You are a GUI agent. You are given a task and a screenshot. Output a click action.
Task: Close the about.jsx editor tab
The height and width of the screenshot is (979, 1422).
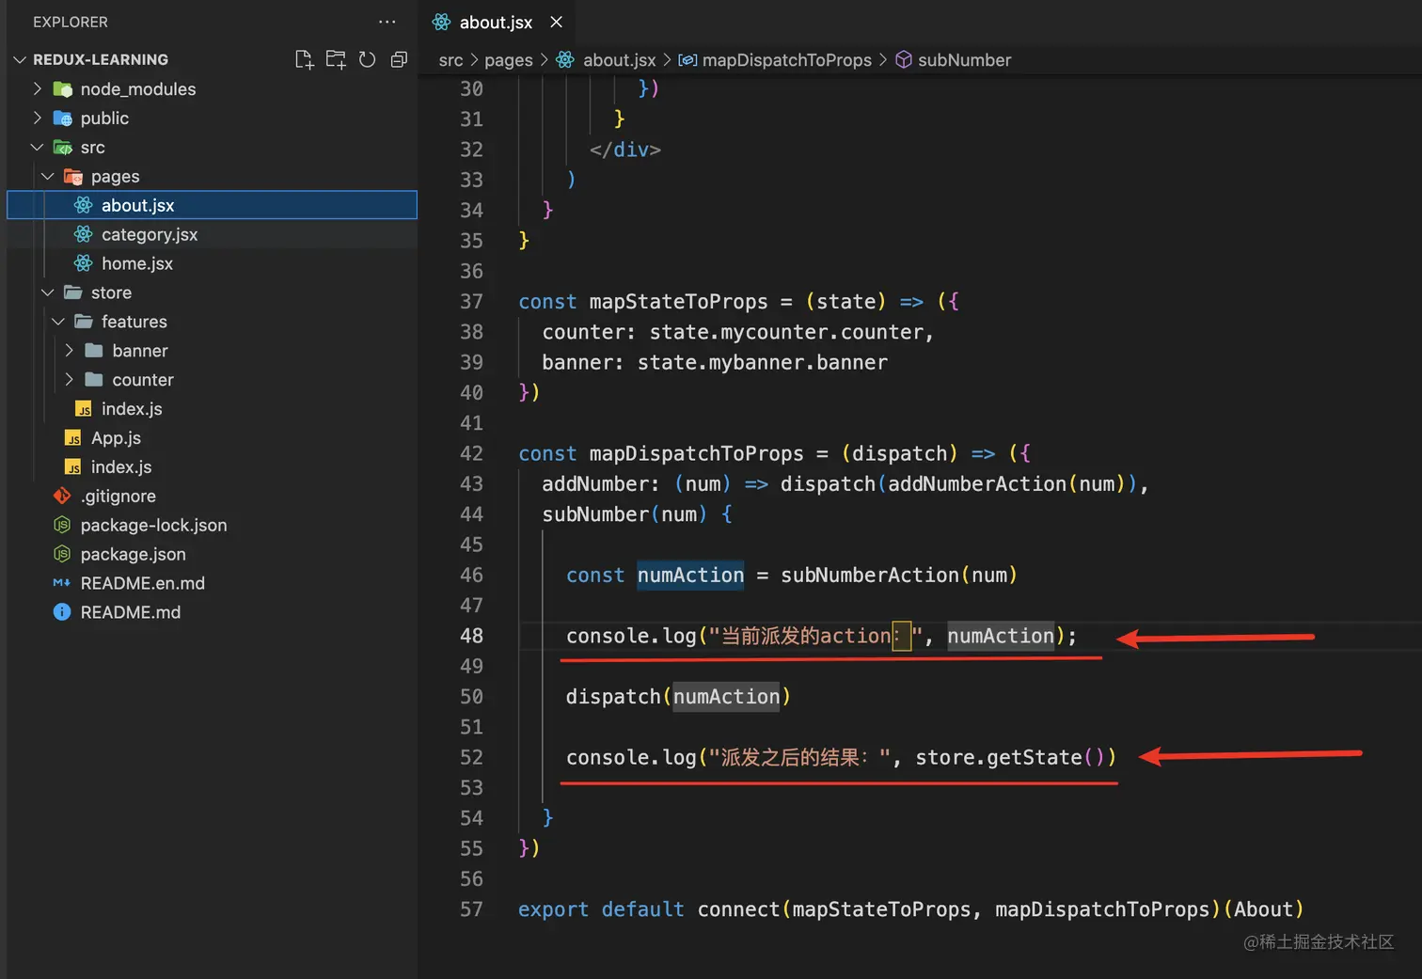pos(557,22)
